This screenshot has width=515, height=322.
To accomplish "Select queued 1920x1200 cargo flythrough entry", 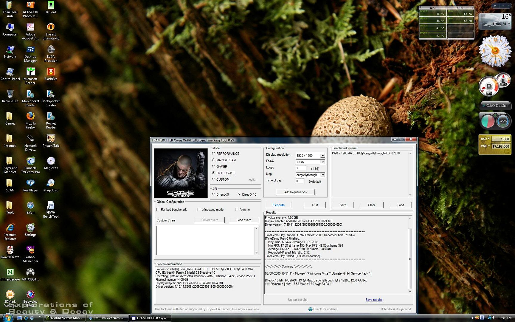I will pos(365,153).
